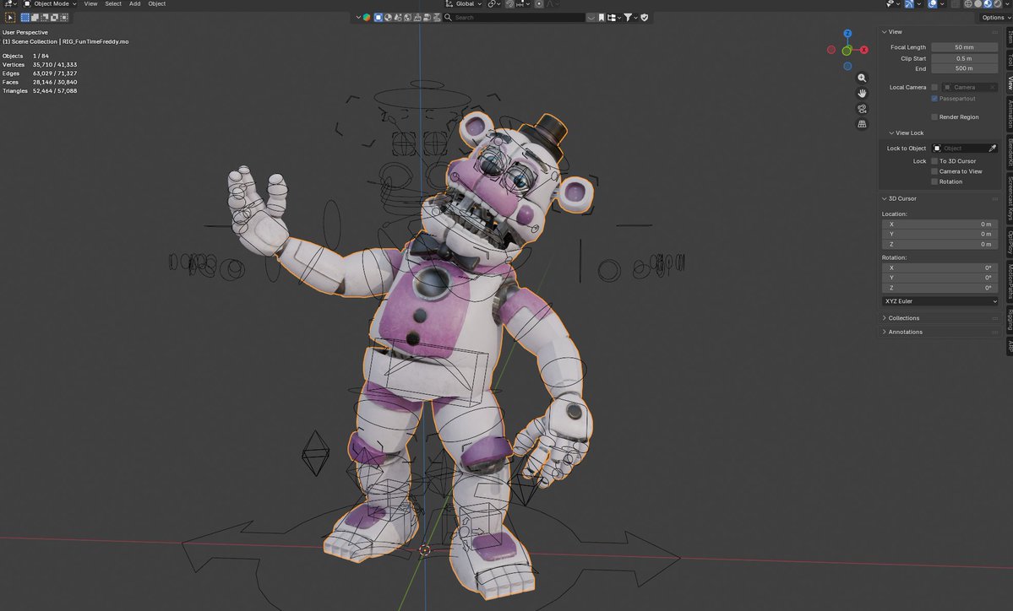Enable the Render Region checkbox
The height and width of the screenshot is (611, 1013).
[934, 116]
